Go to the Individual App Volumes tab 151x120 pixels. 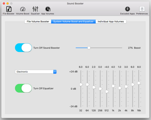pos(111,21)
